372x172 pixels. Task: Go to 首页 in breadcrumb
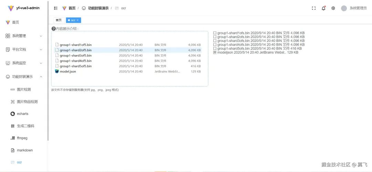pyautogui.click(x=72, y=8)
